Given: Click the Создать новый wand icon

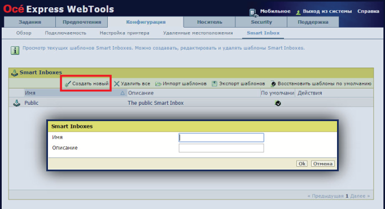Looking at the screenshot, I should pos(68,84).
